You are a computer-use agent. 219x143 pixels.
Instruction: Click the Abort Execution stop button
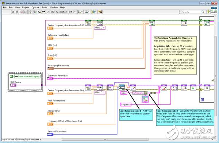[x=22, y=12]
